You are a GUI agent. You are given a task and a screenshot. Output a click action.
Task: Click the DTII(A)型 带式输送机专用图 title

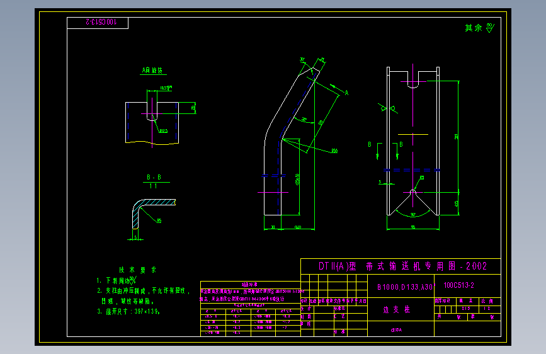(x=402, y=266)
